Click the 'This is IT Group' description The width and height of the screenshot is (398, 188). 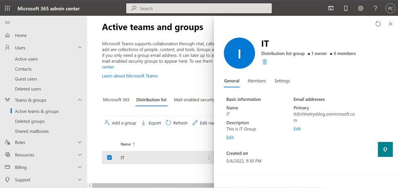[241, 129]
